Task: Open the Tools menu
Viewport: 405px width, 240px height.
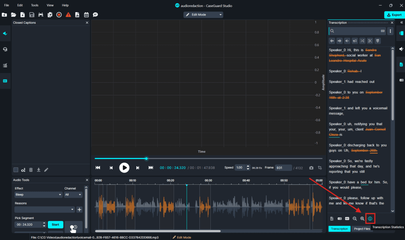Action: (35, 5)
